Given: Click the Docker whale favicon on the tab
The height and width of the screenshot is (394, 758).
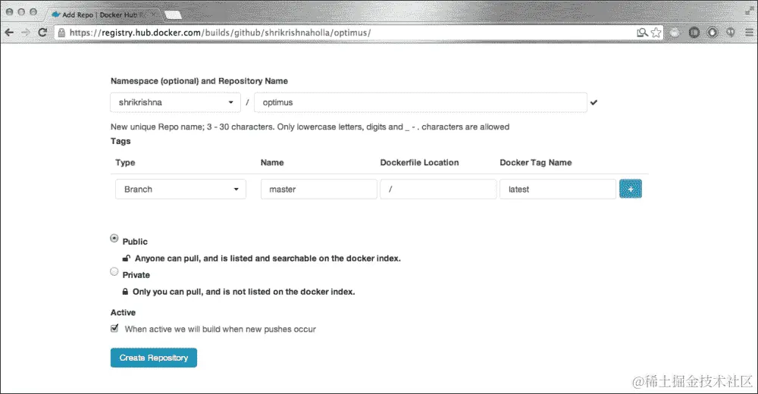Looking at the screenshot, I should 56,14.
